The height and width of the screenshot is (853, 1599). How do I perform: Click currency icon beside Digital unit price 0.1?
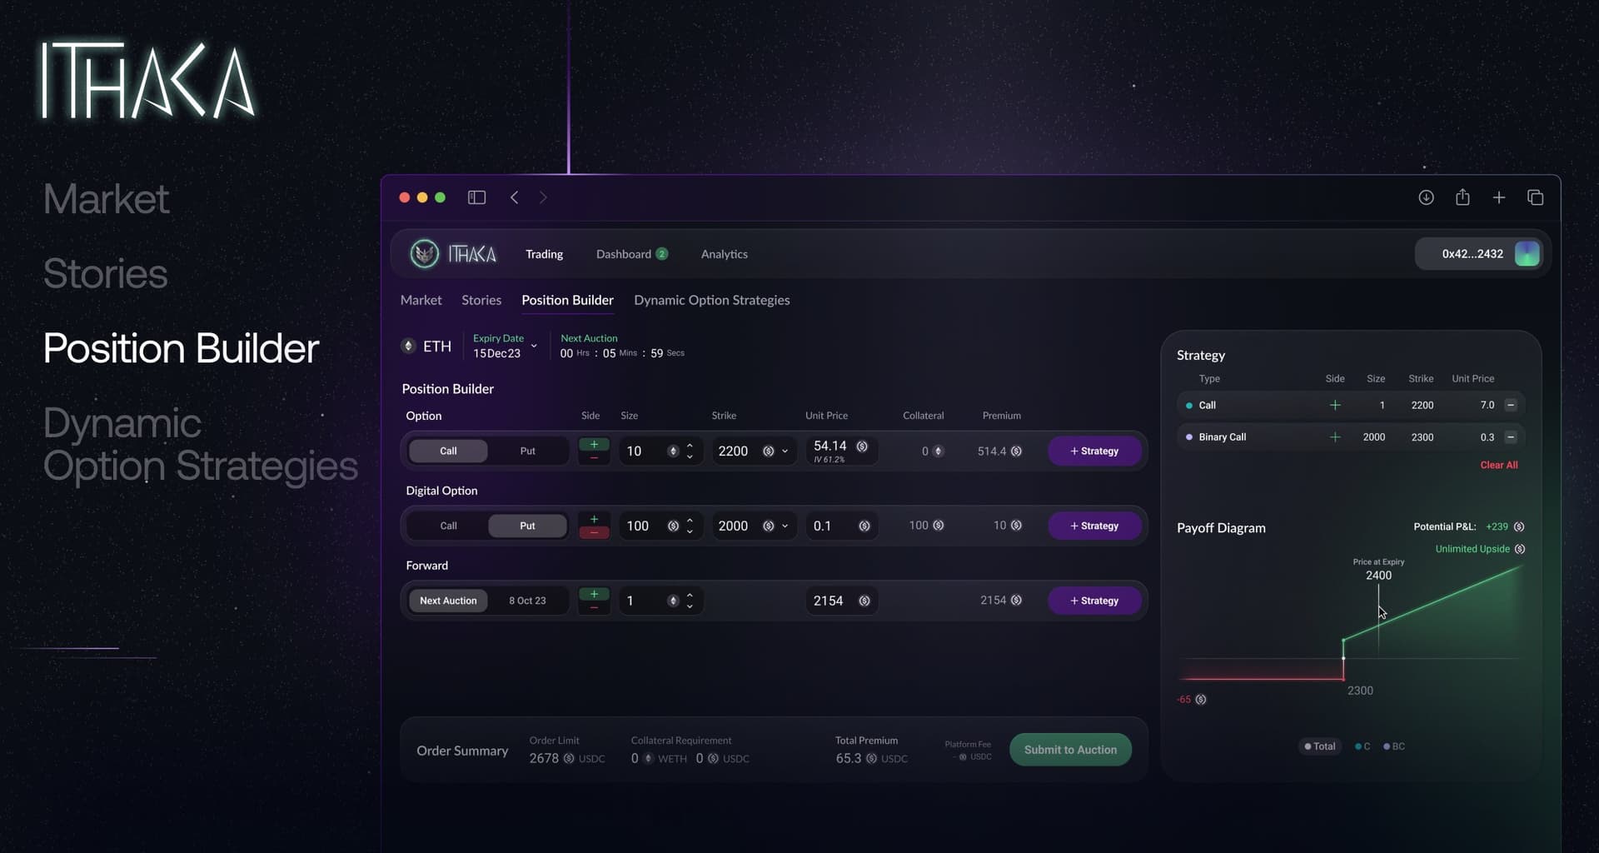pos(864,526)
